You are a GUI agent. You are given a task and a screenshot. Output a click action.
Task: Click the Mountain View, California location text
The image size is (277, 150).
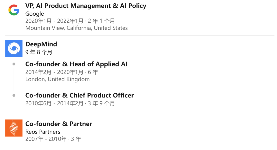[x=76, y=28]
